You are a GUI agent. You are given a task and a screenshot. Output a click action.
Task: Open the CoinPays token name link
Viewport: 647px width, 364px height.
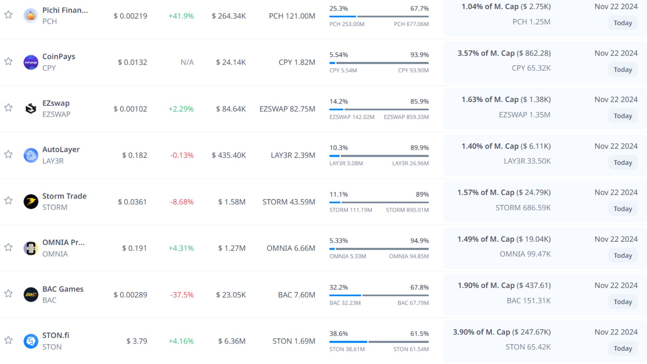(59, 57)
